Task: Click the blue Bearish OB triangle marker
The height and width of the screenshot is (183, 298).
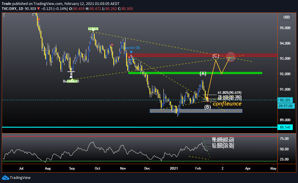Action: [x=131, y=52]
